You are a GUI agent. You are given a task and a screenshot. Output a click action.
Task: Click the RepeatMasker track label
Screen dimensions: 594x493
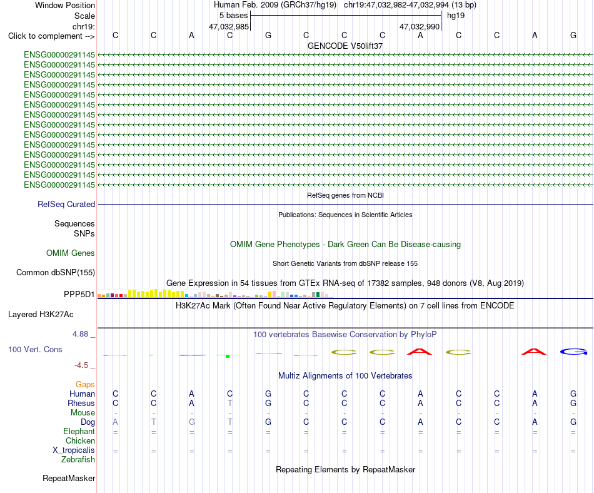click(69, 478)
